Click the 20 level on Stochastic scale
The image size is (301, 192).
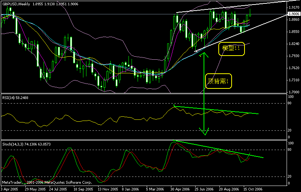pyautogui.click(x=290, y=177)
